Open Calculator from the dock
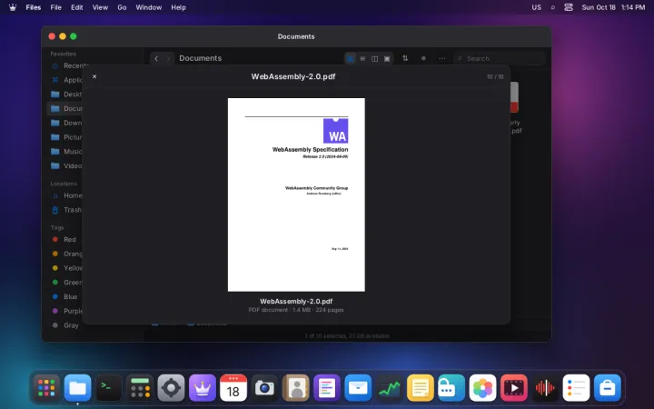This screenshot has width=654, height=409. 140,388
